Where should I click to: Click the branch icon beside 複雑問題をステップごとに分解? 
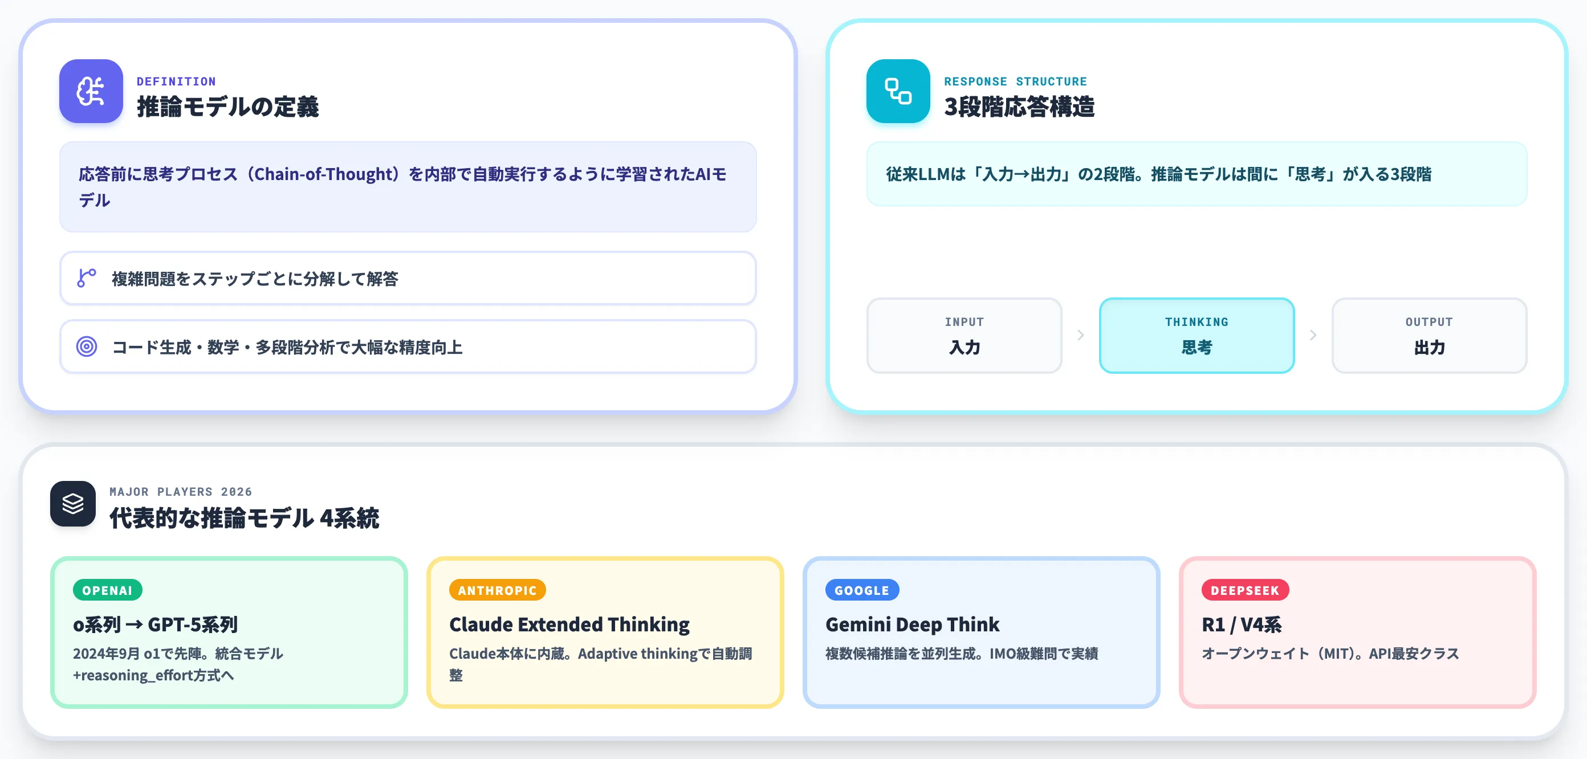tap(86, 278)
